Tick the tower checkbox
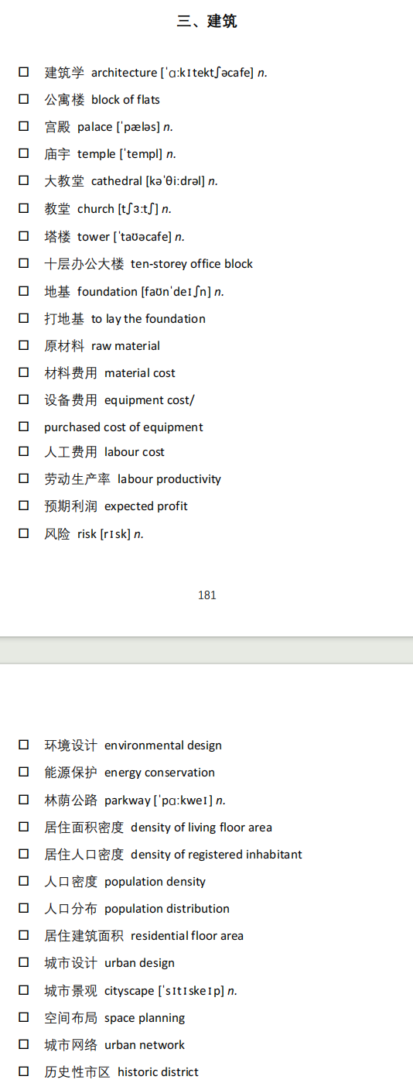The width and height of the screenshot is (413, 1090). 24,236
